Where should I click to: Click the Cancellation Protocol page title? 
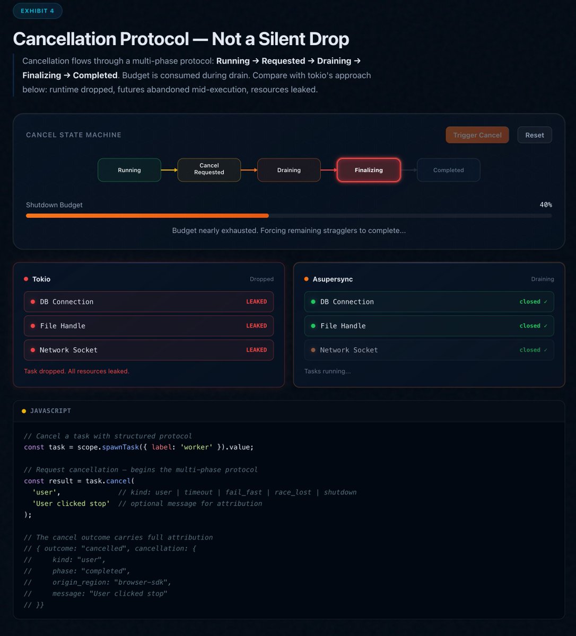coord(181,39)
